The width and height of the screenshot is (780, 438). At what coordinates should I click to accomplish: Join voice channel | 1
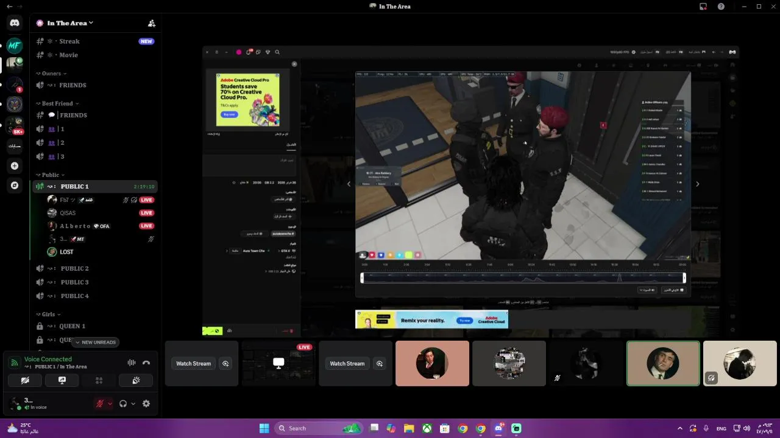pyautogui.click(x=94, y=129)
